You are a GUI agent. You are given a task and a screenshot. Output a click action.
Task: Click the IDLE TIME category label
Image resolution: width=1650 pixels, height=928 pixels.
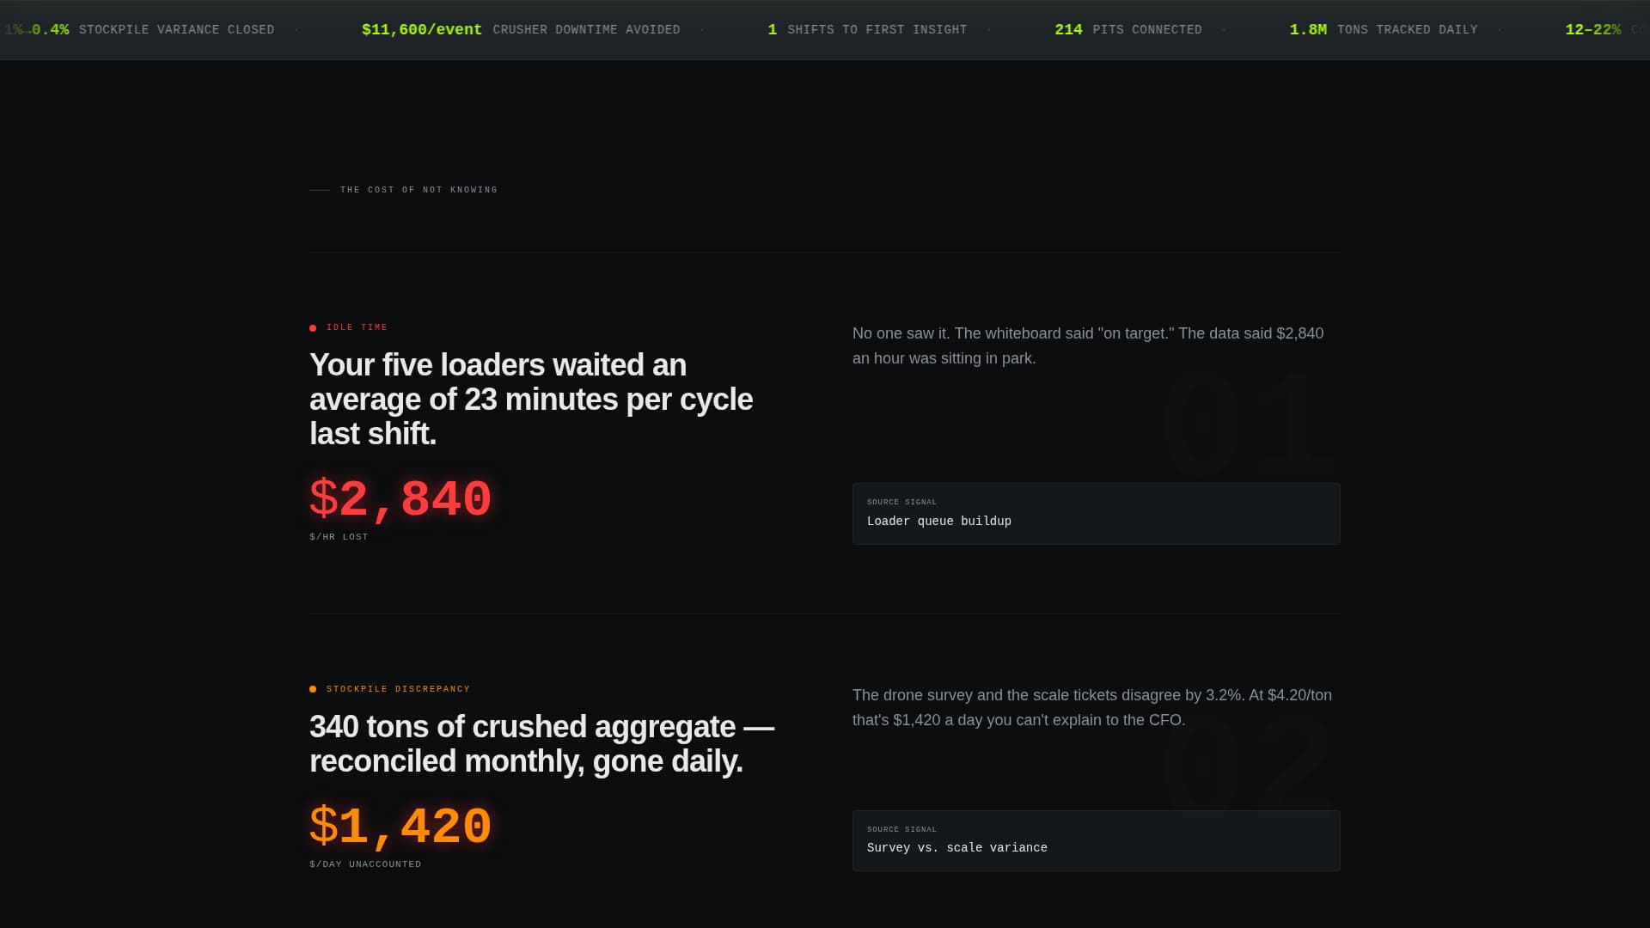(x=357, y=327)
